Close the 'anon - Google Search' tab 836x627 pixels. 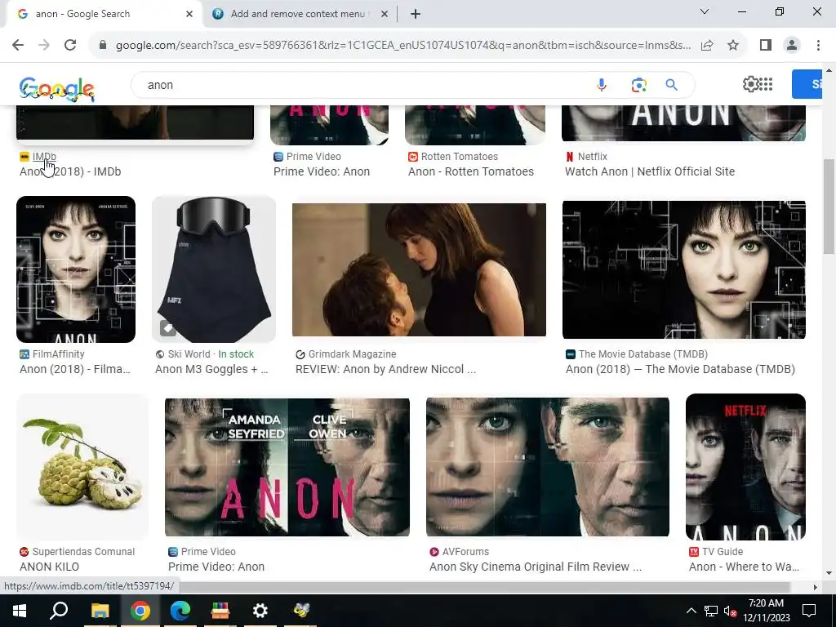[x=189, y=14]
